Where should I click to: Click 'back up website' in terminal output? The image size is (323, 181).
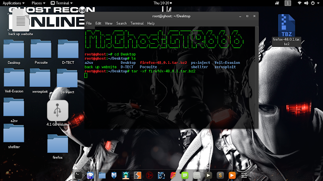pos(100,67)
